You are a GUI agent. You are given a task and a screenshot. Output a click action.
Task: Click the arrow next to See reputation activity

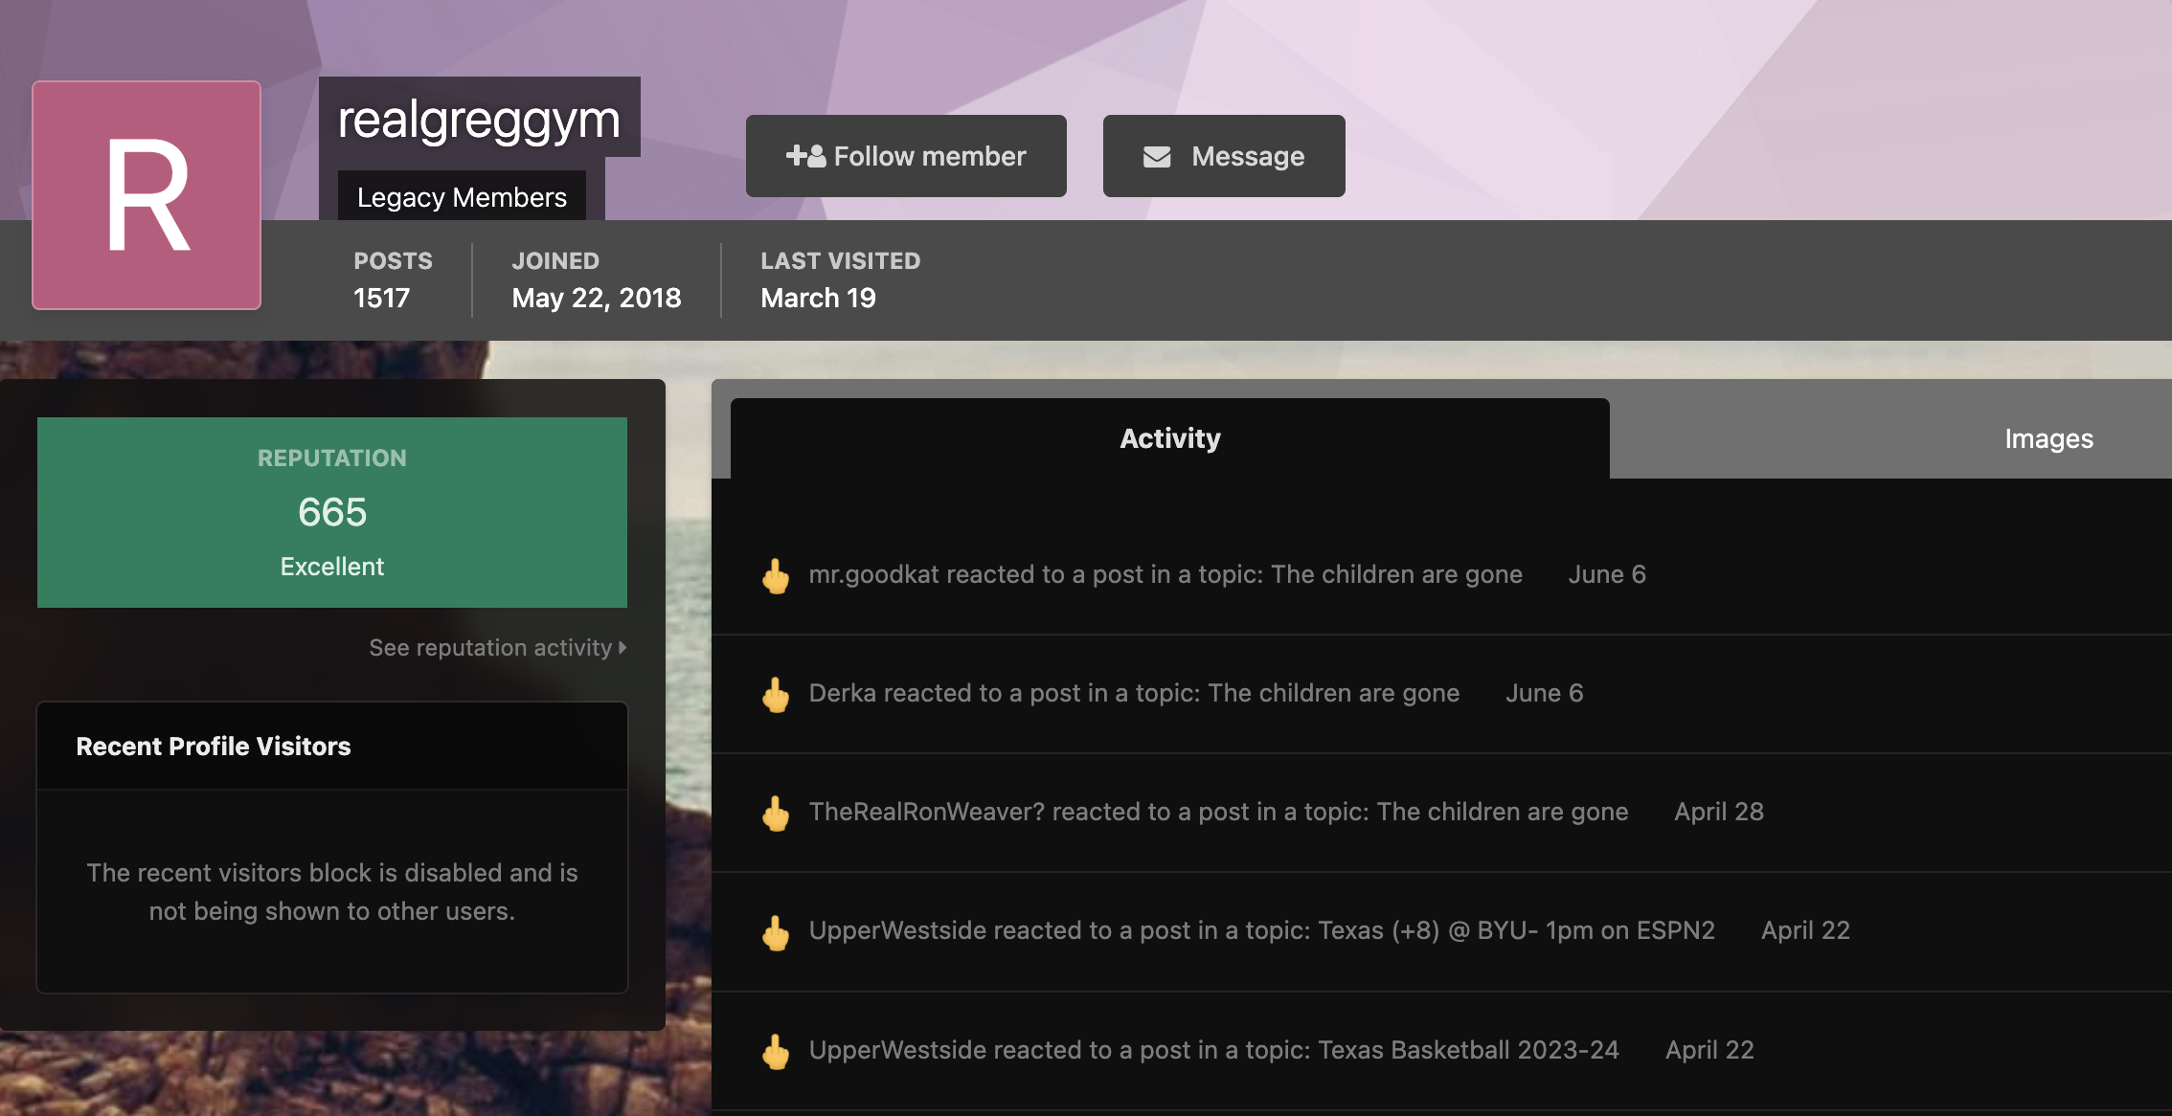coord(622,648)
